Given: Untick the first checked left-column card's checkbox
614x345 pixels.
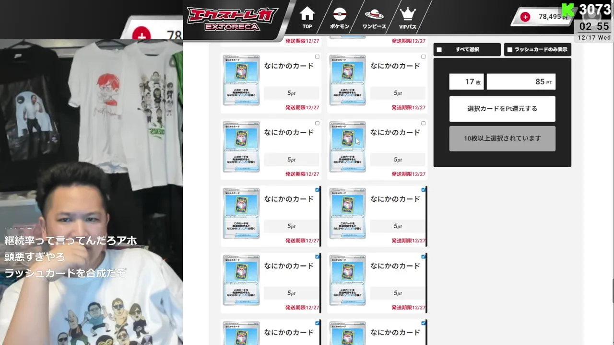Looking at the screenshot, I should pyautogui.click(x=317, y=190).
